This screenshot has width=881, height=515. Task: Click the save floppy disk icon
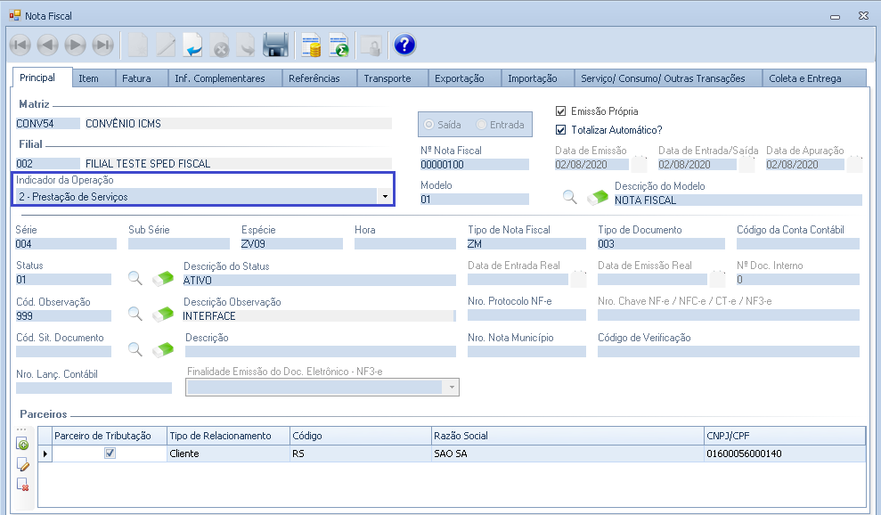coord(275,45)
